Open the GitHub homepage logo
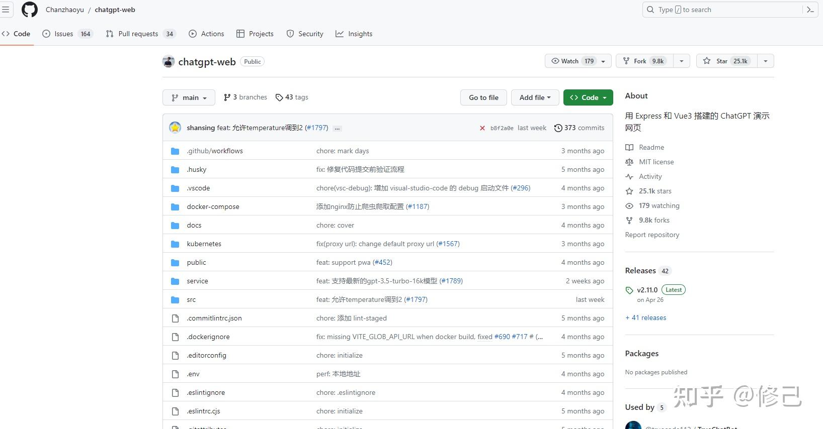 30,10
